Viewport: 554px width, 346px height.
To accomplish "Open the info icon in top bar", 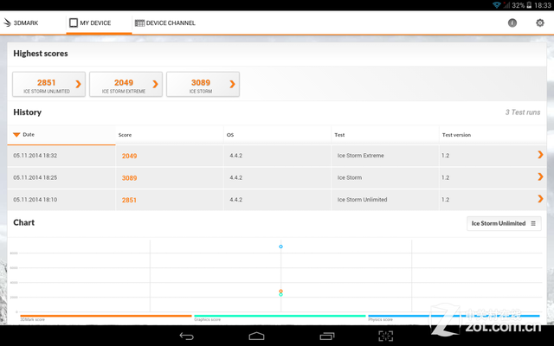I will pyautogui.click(x=512, y=23).
